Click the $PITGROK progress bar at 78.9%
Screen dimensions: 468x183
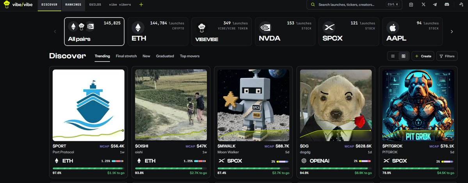[x=418, y=169]
